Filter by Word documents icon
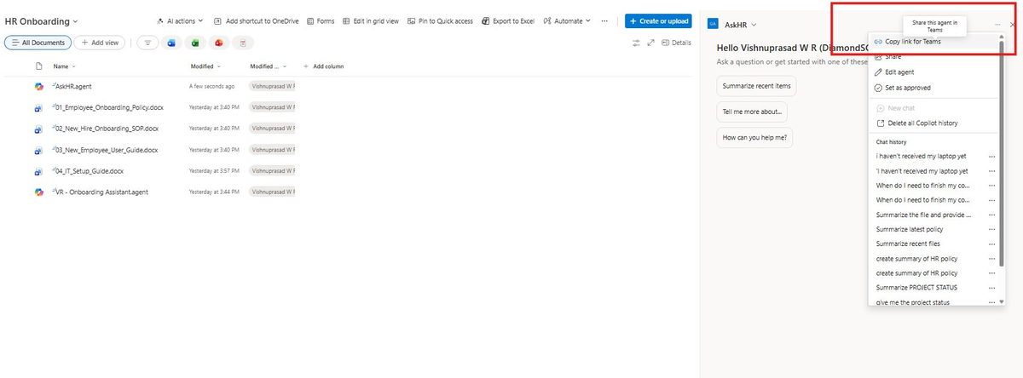 click(x=170, y=43)
